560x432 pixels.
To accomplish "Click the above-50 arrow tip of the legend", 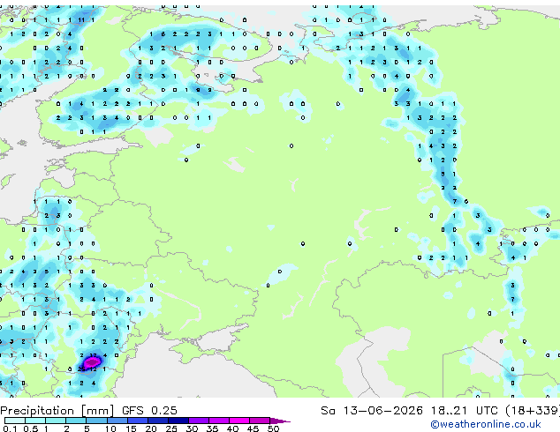I will coord(280,421).
